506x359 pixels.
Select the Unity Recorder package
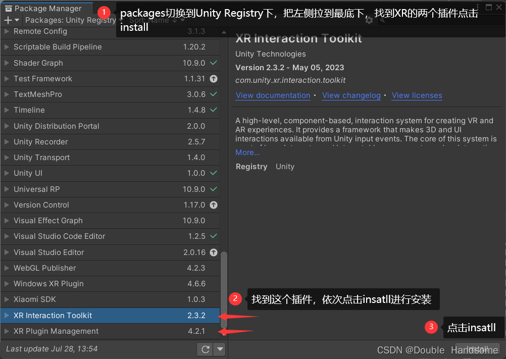pos(110,142)
